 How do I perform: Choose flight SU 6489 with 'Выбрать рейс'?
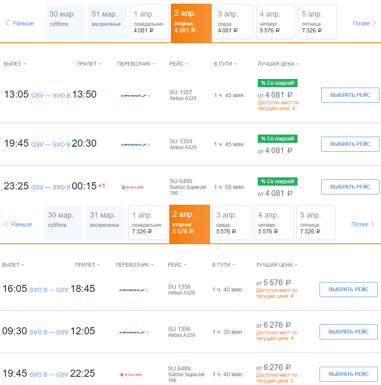[348, 374]
